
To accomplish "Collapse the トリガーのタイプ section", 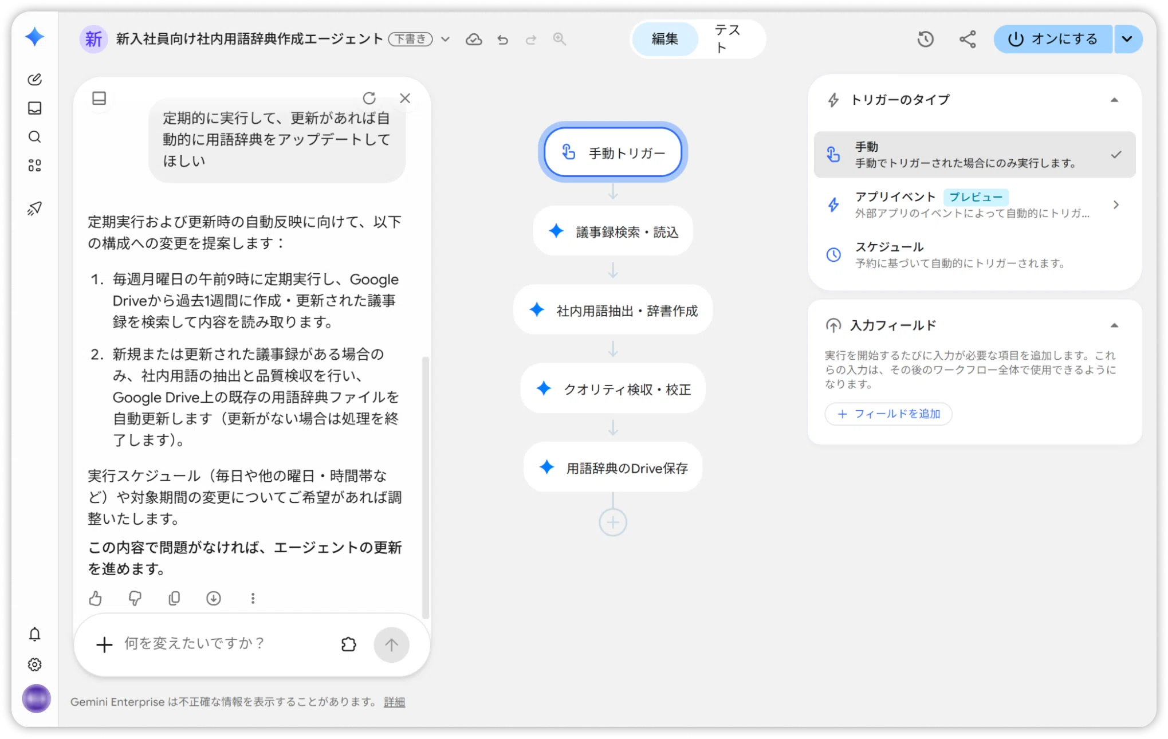I will 1114,100.
